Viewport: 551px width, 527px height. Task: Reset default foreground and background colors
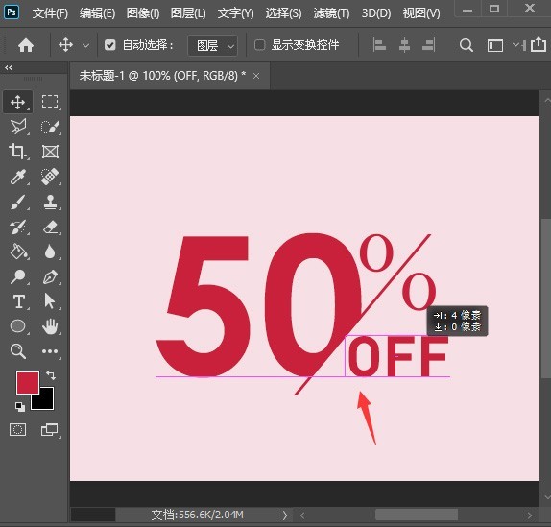click(20, 407)
